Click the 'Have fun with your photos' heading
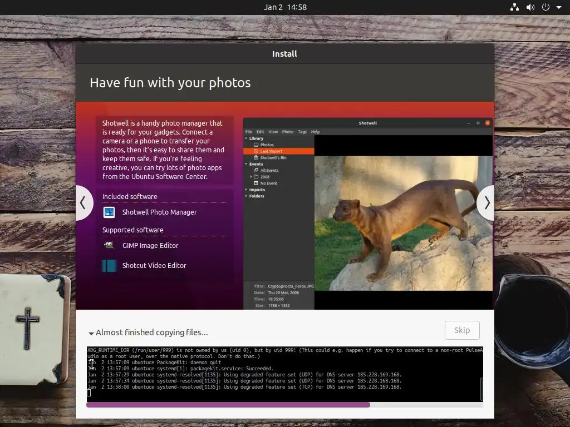This screenshot has width=570, height=427. (170, 82)
